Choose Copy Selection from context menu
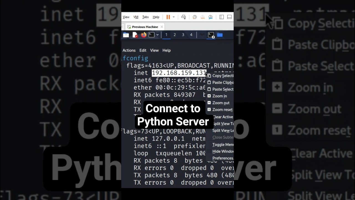The image size is (355, 200). pyautogui.click(x=220, y=76)
